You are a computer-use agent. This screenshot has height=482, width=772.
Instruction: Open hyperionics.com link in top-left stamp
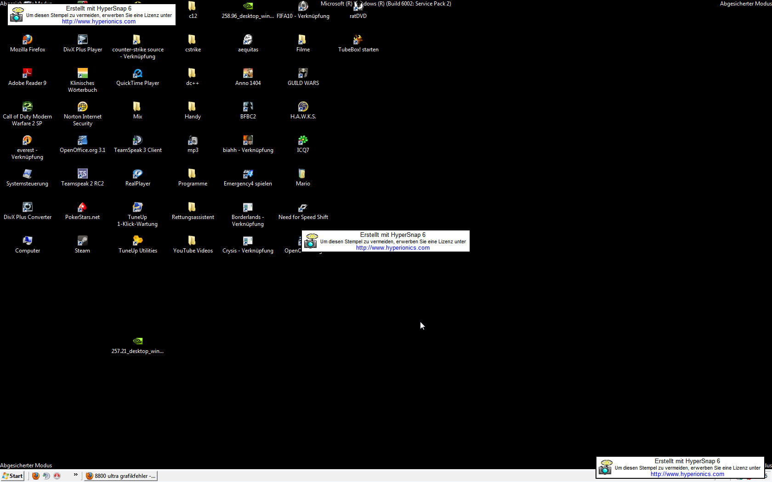click(x=99, y=22)
